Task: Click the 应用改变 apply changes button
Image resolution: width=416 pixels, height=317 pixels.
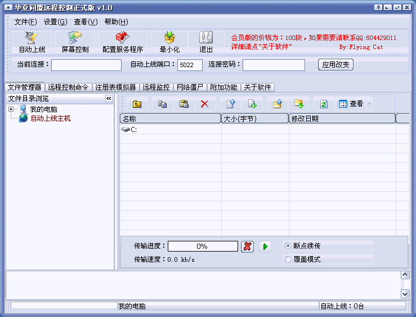Action: 336,64
